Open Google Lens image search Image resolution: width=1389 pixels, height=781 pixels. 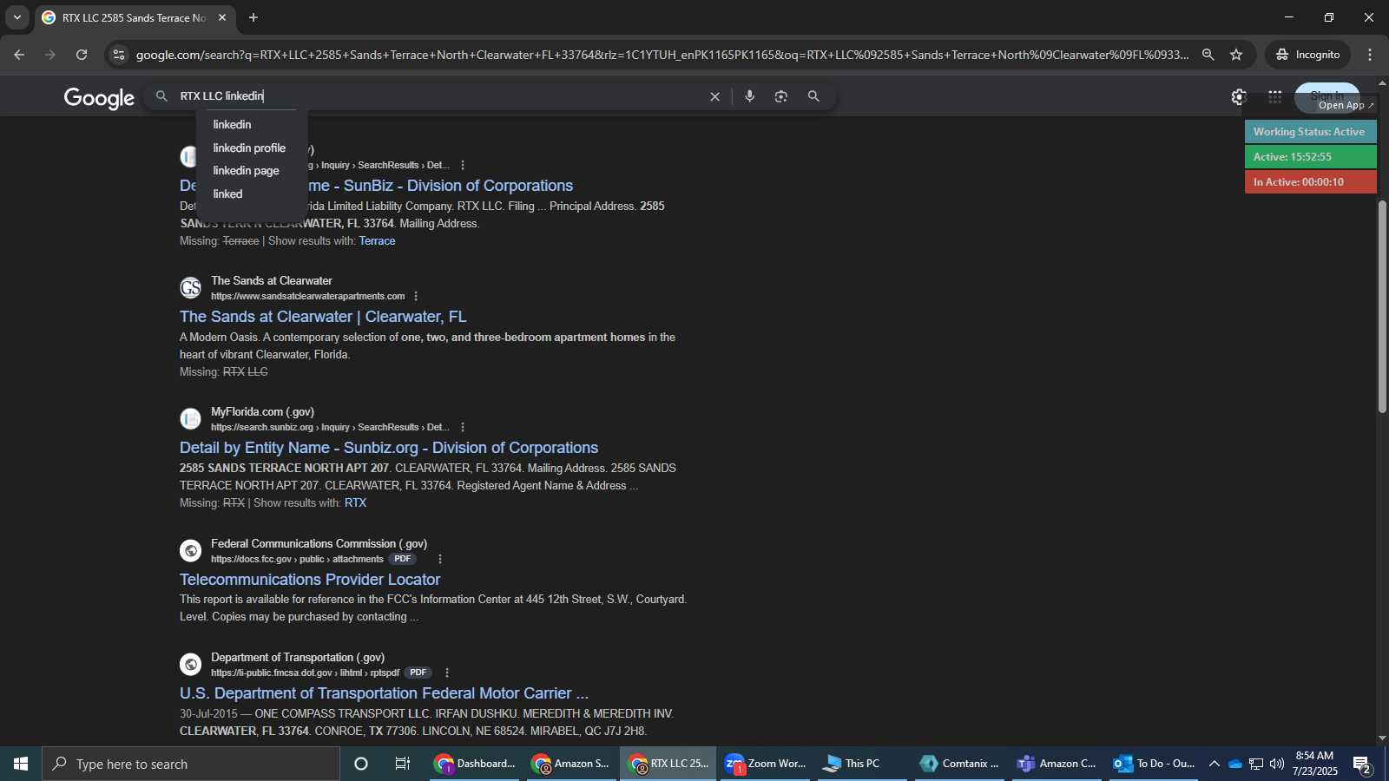pyautogui.click(x=780, y=96)
